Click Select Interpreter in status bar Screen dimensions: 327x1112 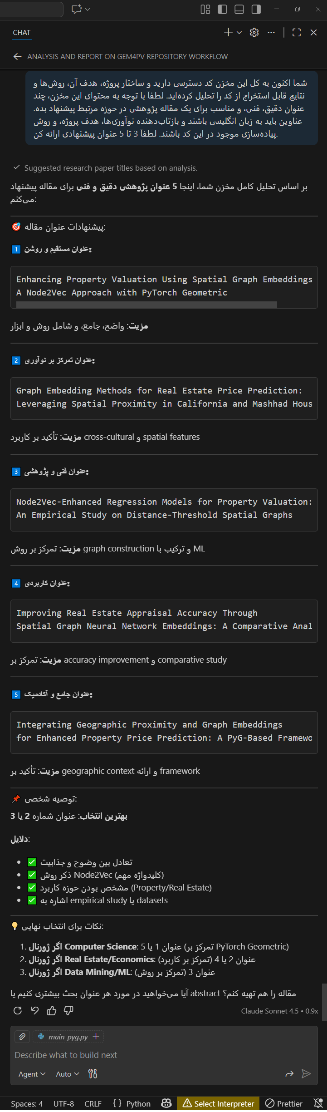218,1104
